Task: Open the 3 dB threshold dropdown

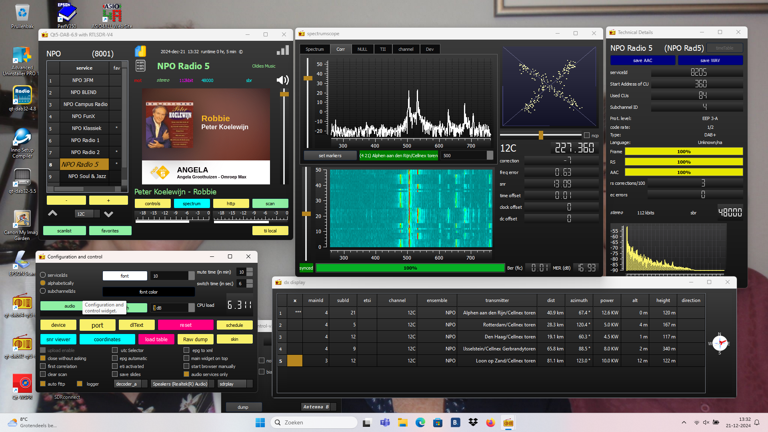Action: click(x=172, y=308)
